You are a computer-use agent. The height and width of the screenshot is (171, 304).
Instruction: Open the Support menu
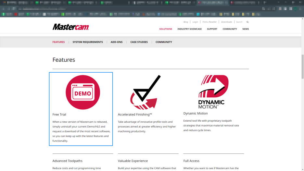point(212,29)
